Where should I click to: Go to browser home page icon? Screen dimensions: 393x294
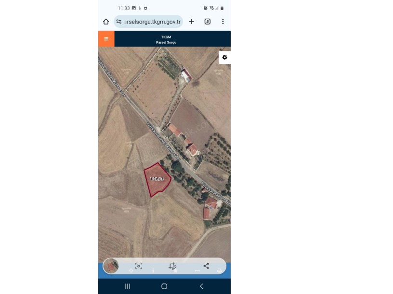pos(106,22)
